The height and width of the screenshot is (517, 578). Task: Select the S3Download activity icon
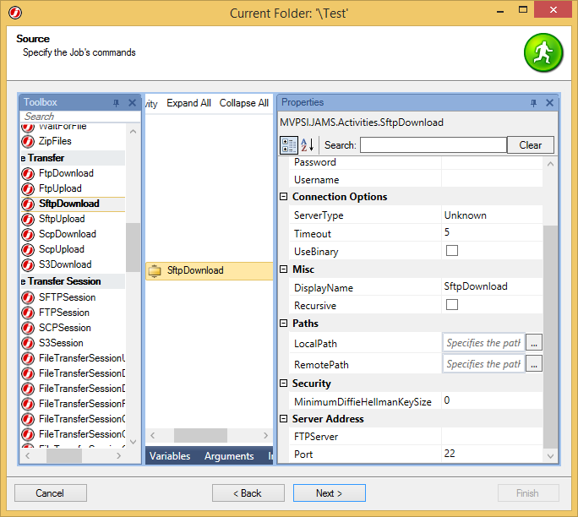click(28, 264)
